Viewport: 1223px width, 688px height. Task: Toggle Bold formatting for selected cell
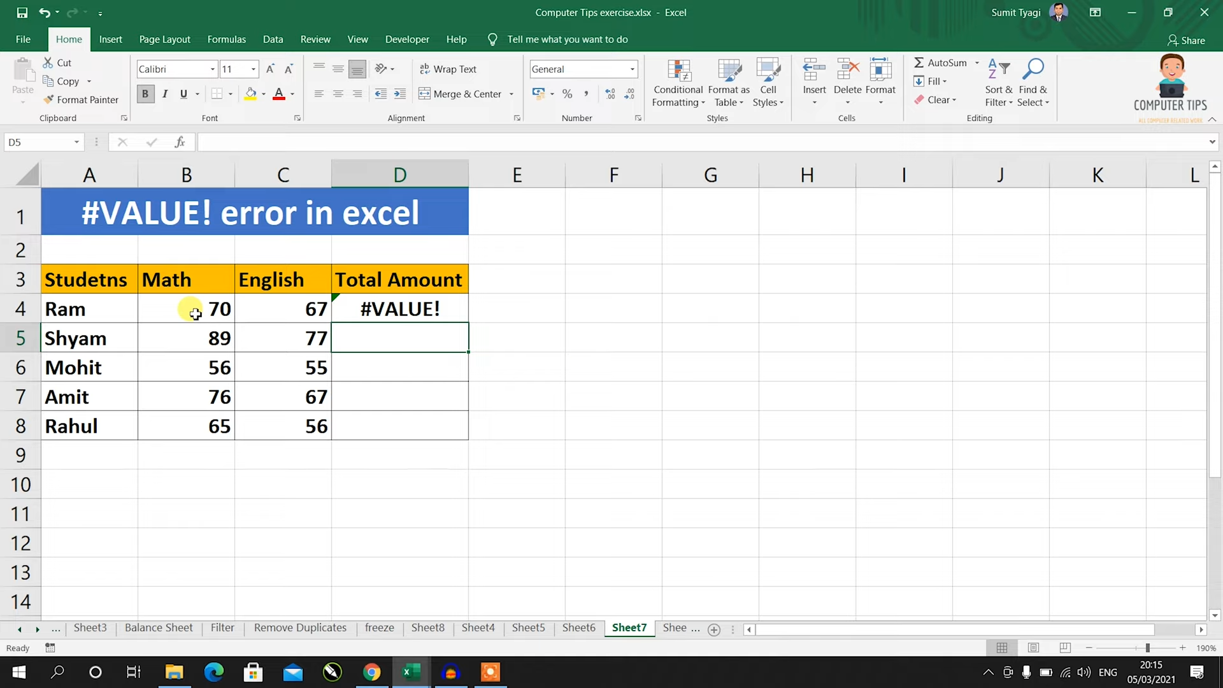coord(145,93)
